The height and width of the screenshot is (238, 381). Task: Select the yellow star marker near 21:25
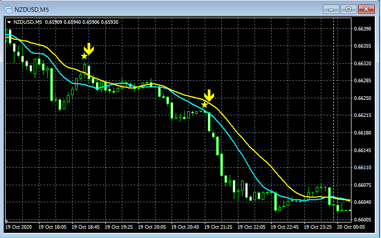[205, 105]
